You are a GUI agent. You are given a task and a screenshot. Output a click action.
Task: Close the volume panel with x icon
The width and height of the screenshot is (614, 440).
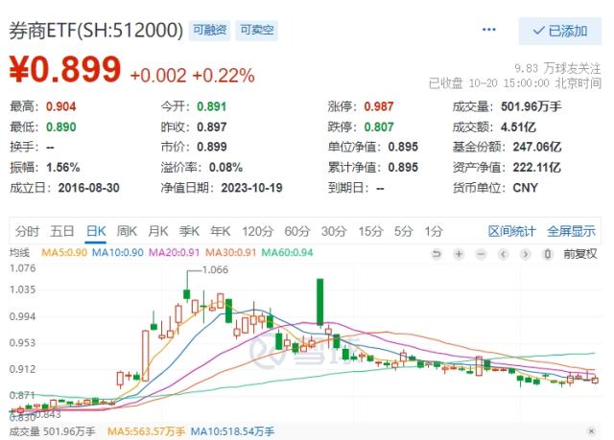tap(591, 431)
